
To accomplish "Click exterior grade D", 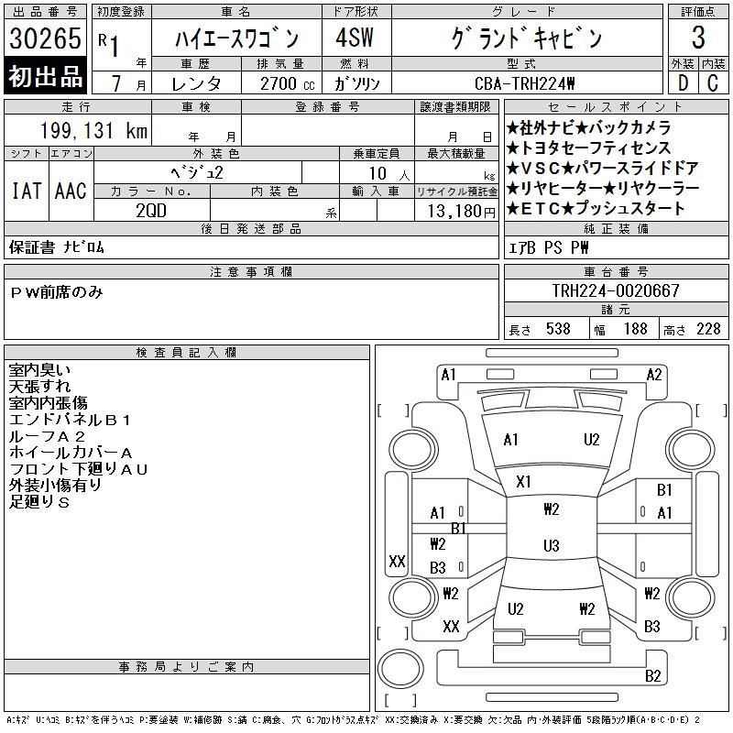I will (683, 83).
